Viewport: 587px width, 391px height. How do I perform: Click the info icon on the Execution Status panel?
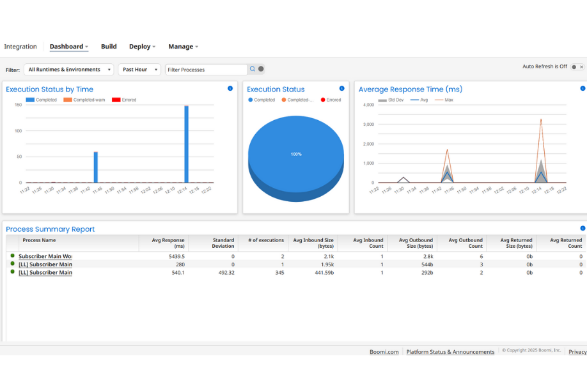point(341,89)
